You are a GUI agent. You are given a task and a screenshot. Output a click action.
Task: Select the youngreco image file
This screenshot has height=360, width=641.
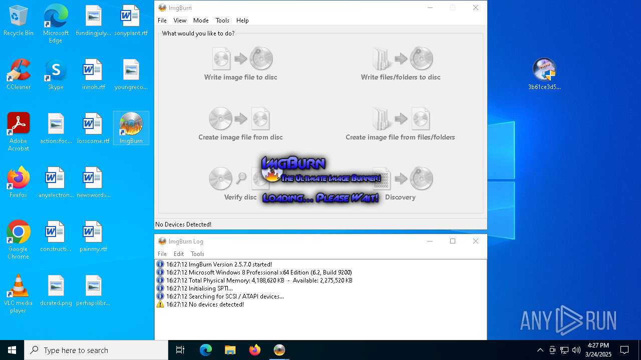point(131,75)
